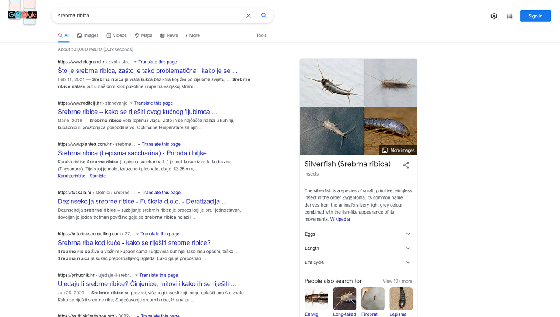Open Google quick settings gear
Screen dimensions: 560x317
[x=493, y=16]
